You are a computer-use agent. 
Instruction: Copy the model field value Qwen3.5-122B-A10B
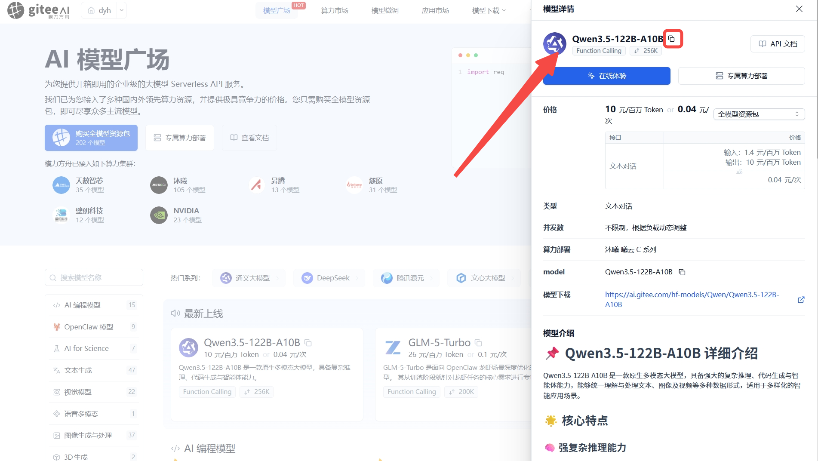682,272
